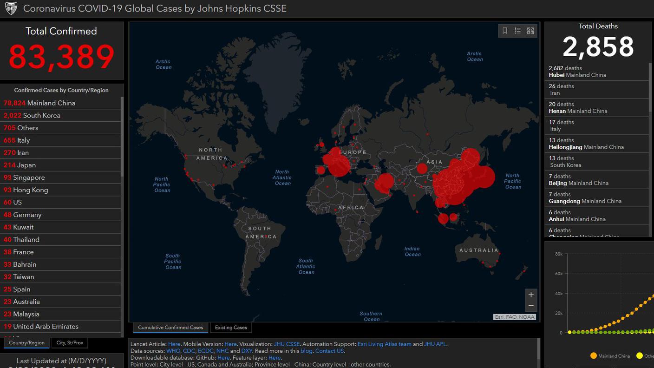Select the City, St/Prov tab

pyautogui.click(x=70, y=343)
